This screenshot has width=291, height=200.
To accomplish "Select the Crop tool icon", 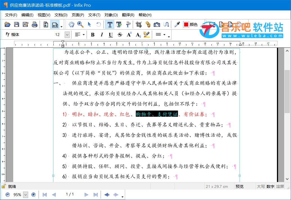I will [139, 24].
